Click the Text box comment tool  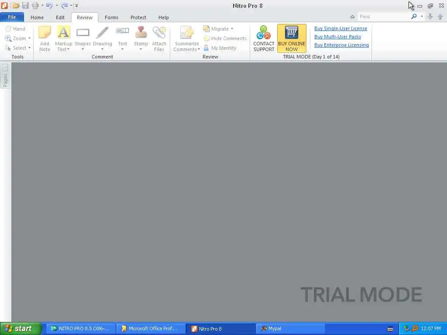(122, 31)
